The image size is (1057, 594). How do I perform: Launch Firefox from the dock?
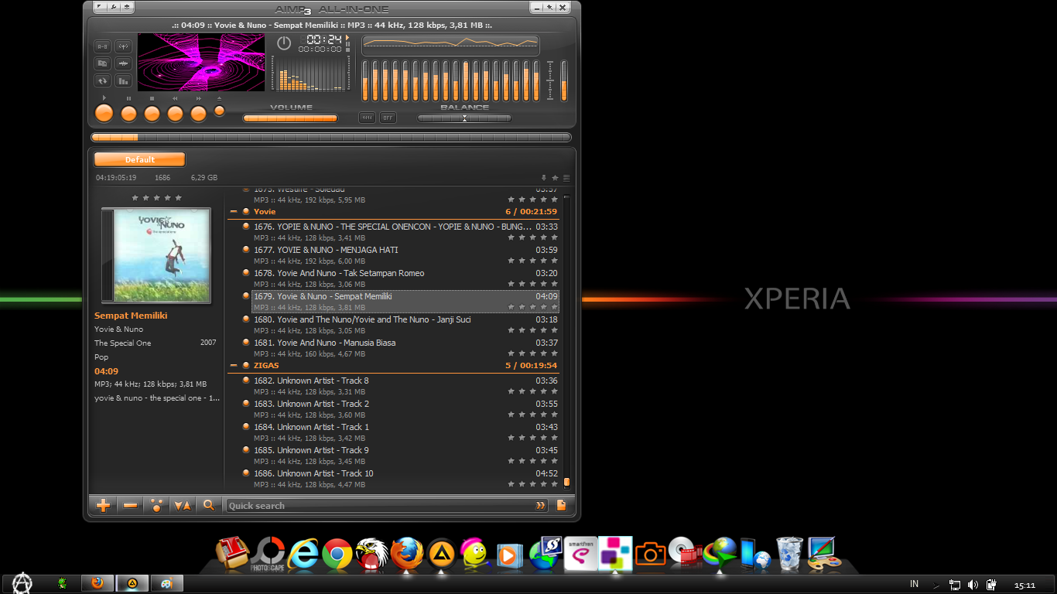406,555
